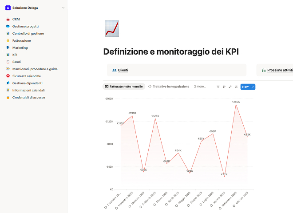293x213 pixels.
Task: Open the dropdown arrow beside New
Action: [253, 87]
